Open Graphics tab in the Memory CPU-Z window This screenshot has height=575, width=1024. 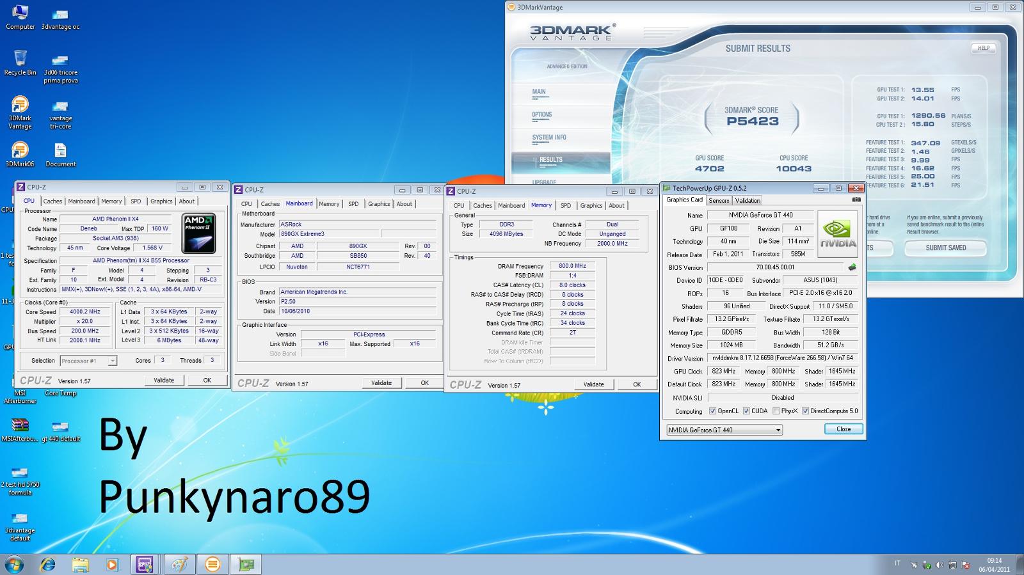[x=591, y=205]
